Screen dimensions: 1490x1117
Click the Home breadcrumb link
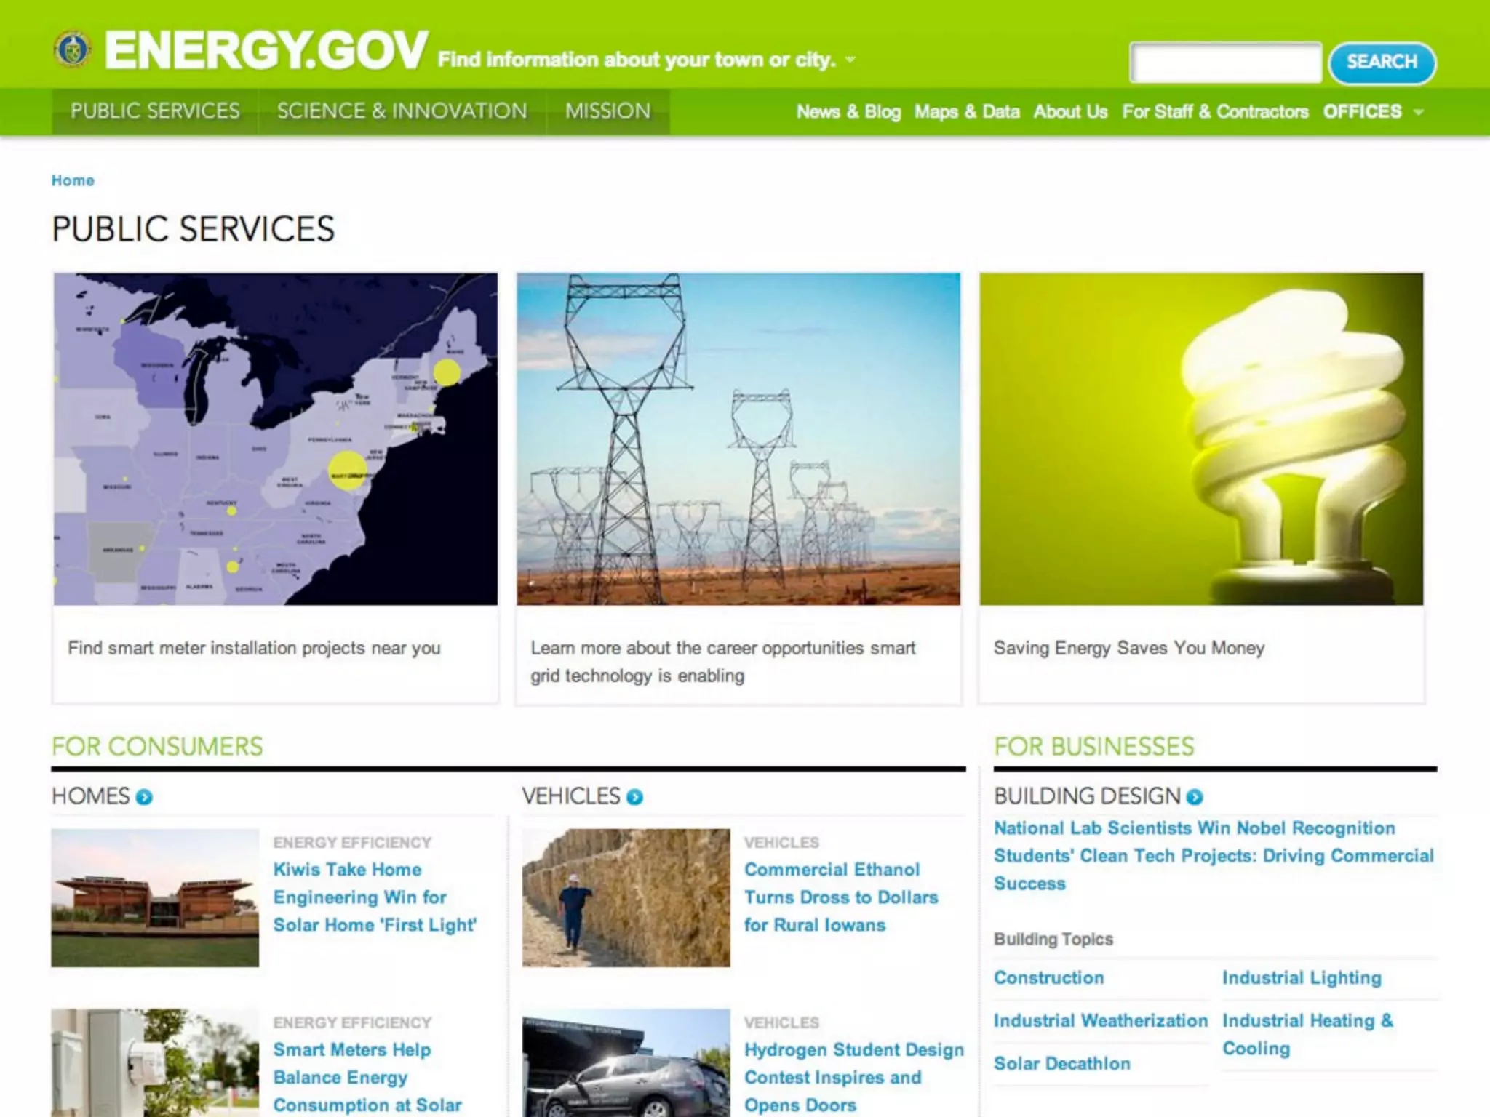73,180
